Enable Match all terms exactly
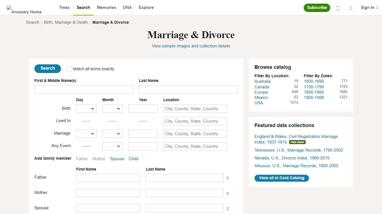 (69, 69)
